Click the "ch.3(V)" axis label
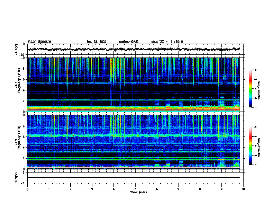This screenshot has height=212, width=274. pyautogui.click(x=17, y=178)
